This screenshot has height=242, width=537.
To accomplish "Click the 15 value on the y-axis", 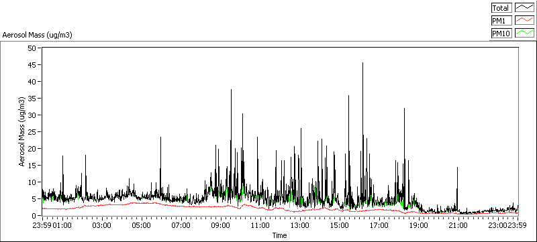I will coord(32,165).
